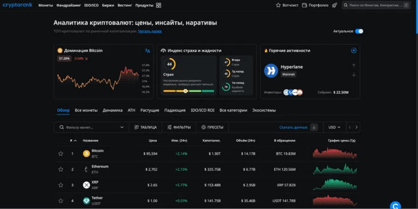This screenshot has height=209, width=418.
Task: Open the Вотчлист link
Action: [290, 5]
